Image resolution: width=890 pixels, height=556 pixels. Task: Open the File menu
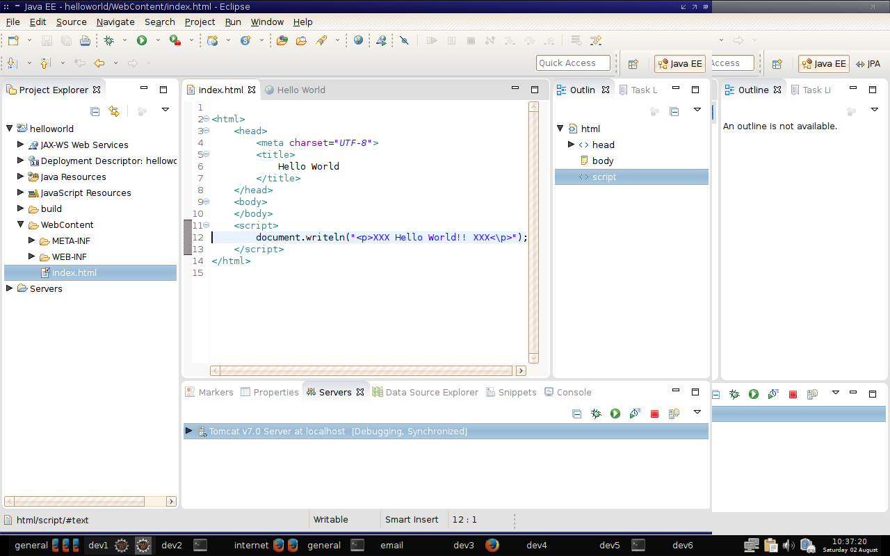(13, 22)
